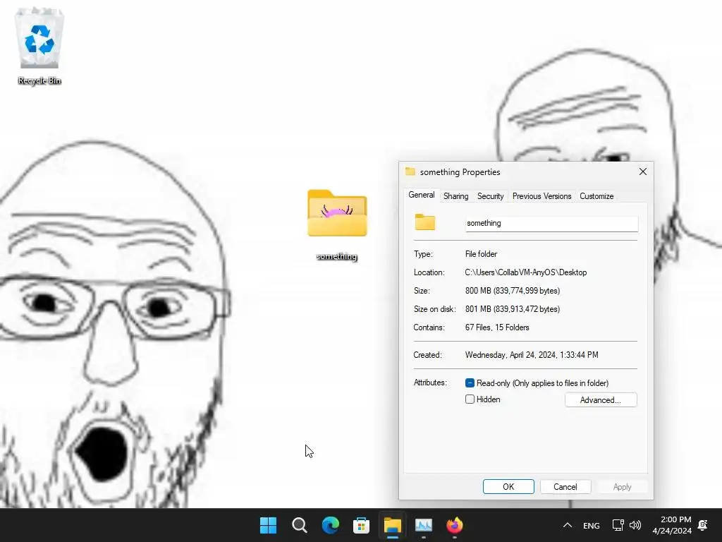Screen dimensions: 722x542
Task: Close the something Properties dialog
Action: (x=643, y=171)
